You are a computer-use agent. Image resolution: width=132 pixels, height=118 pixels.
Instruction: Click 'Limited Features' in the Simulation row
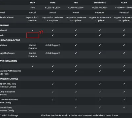(32, 47)
